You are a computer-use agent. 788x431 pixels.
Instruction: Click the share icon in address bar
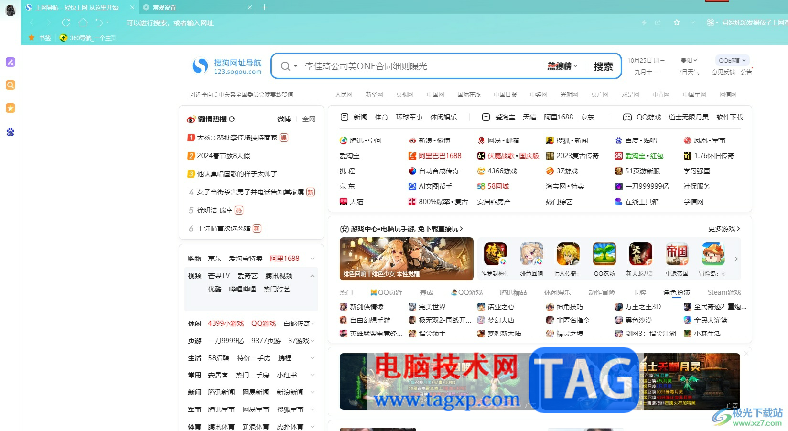[x=658, y=22]
